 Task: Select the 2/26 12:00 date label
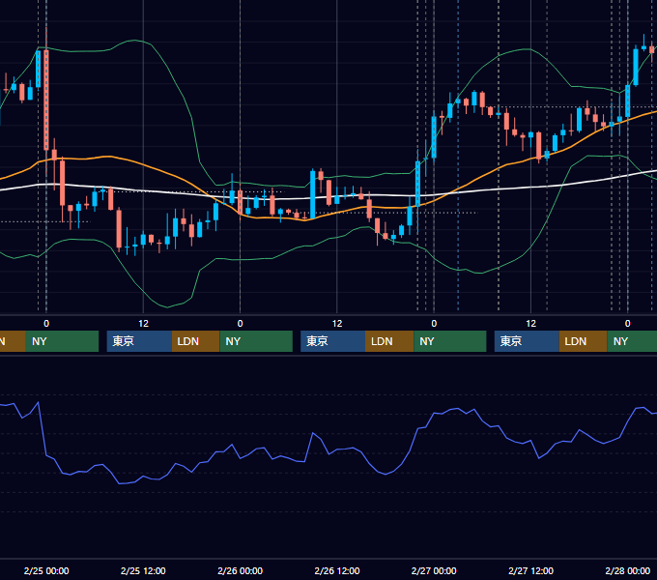click(x=337, y=570)
